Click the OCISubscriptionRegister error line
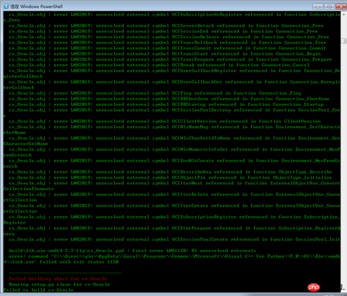 tap(172, 220)
